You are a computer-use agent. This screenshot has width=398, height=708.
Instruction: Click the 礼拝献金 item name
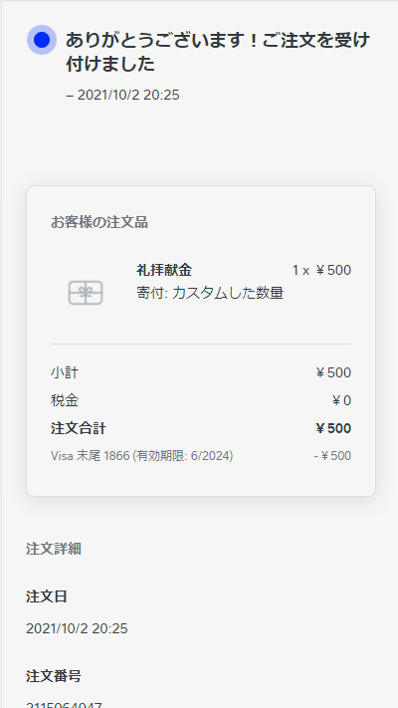pyautogui.click(x=164, y=270)
